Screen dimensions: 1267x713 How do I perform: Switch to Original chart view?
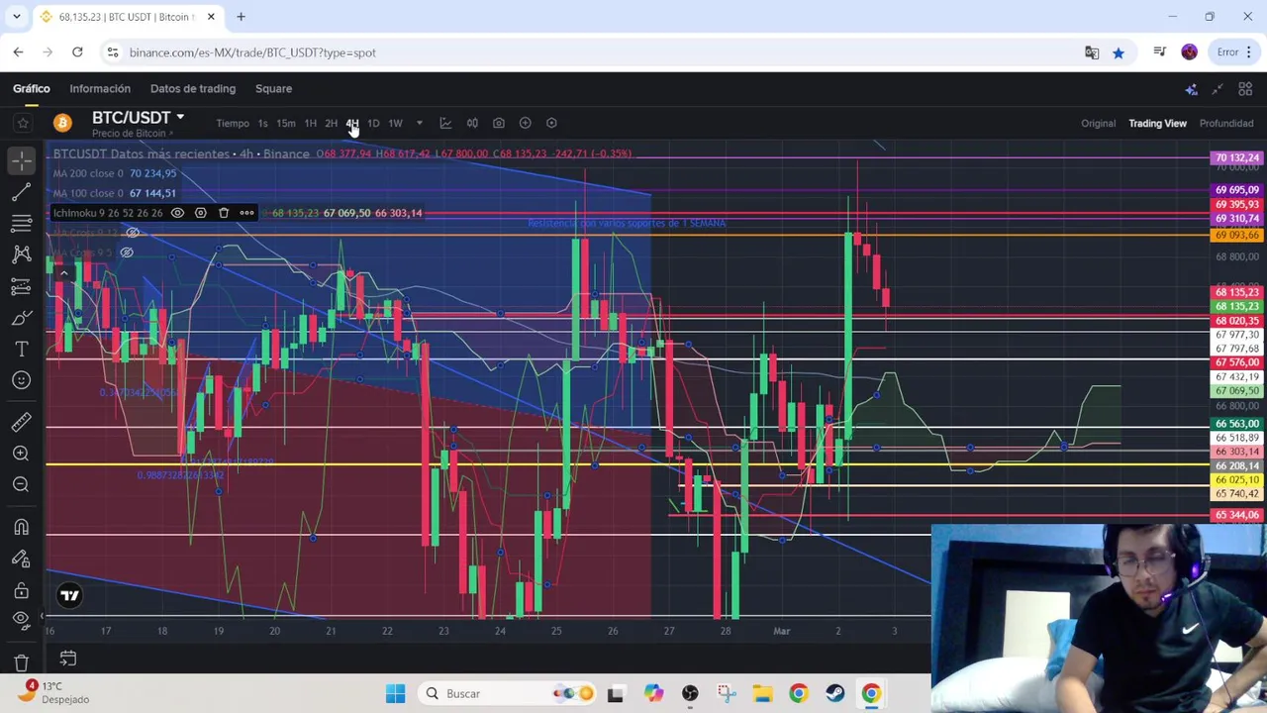pyautogui.click(x=1098, y=123)
